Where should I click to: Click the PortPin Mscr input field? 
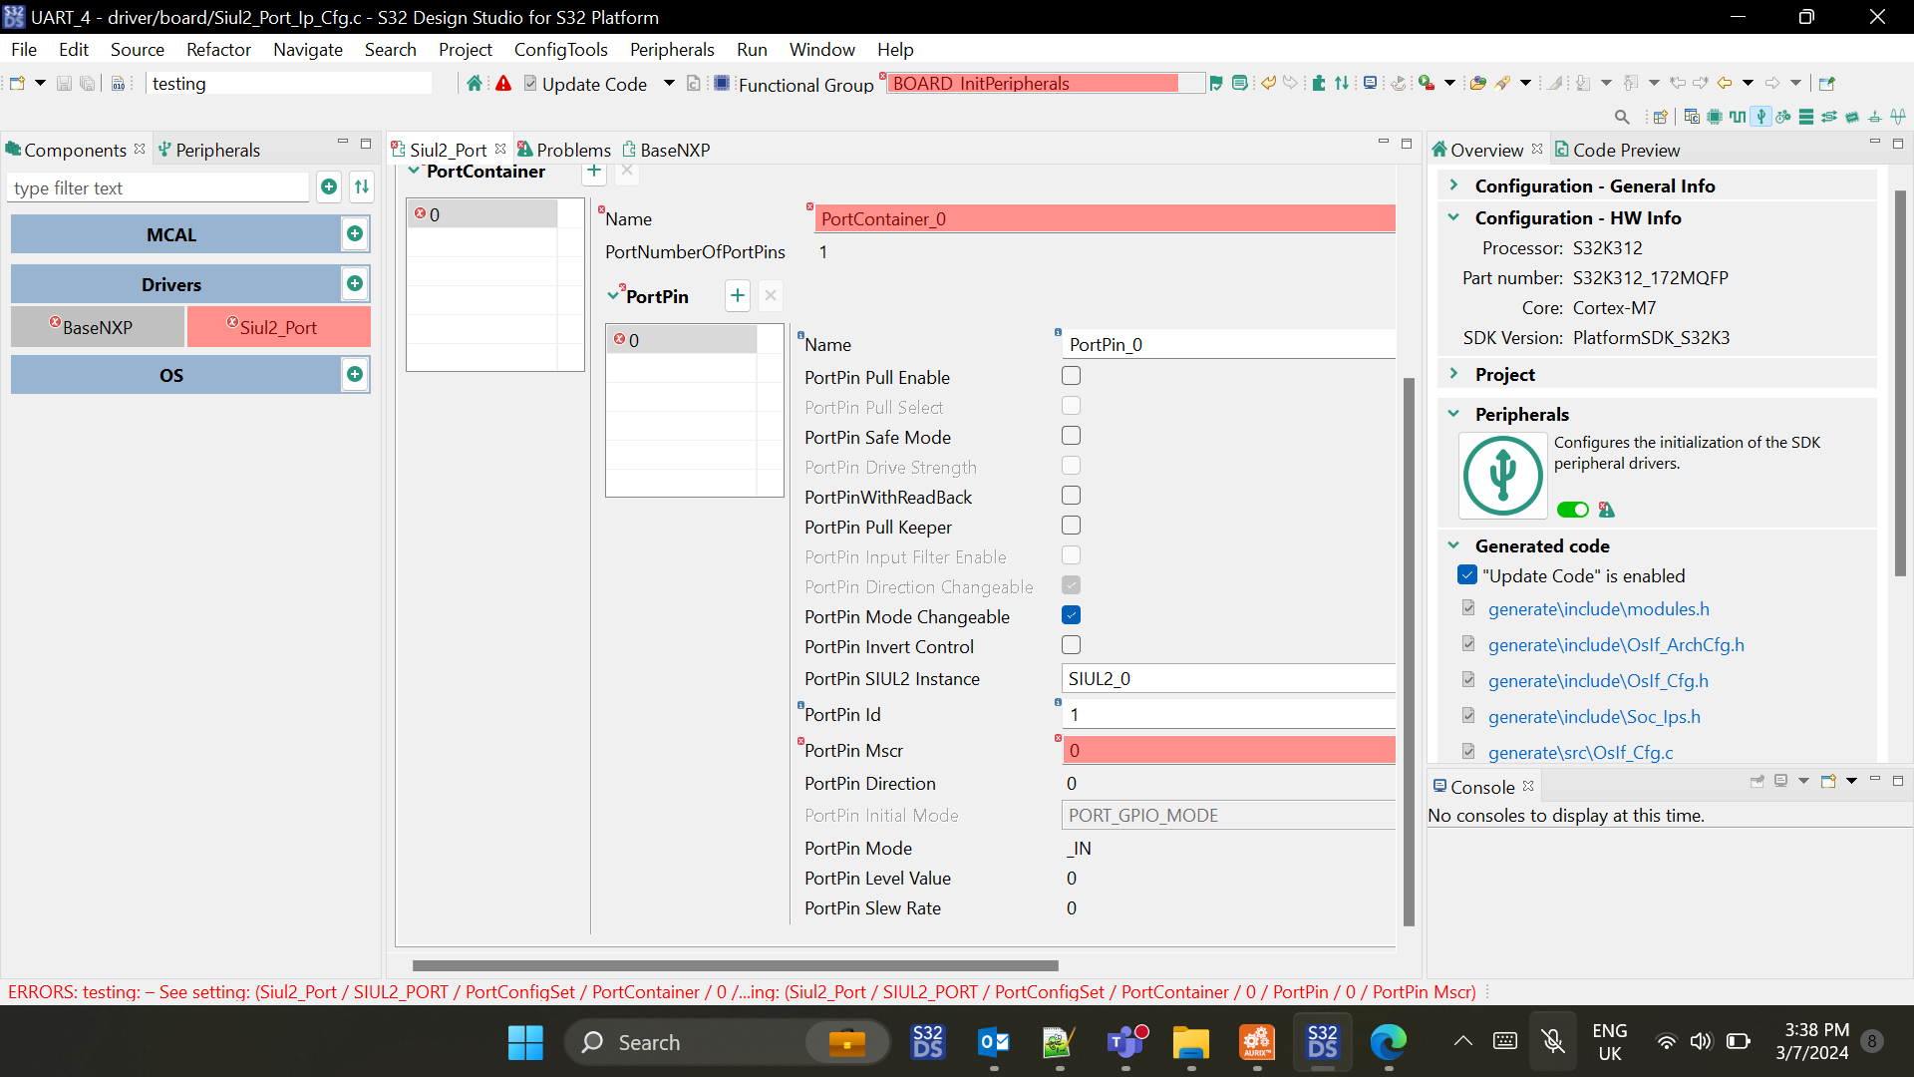(x=1228, y=751)
